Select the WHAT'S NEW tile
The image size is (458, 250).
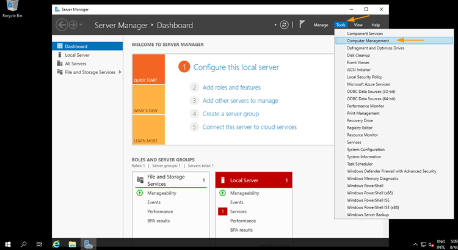click(x=148, y=100)
